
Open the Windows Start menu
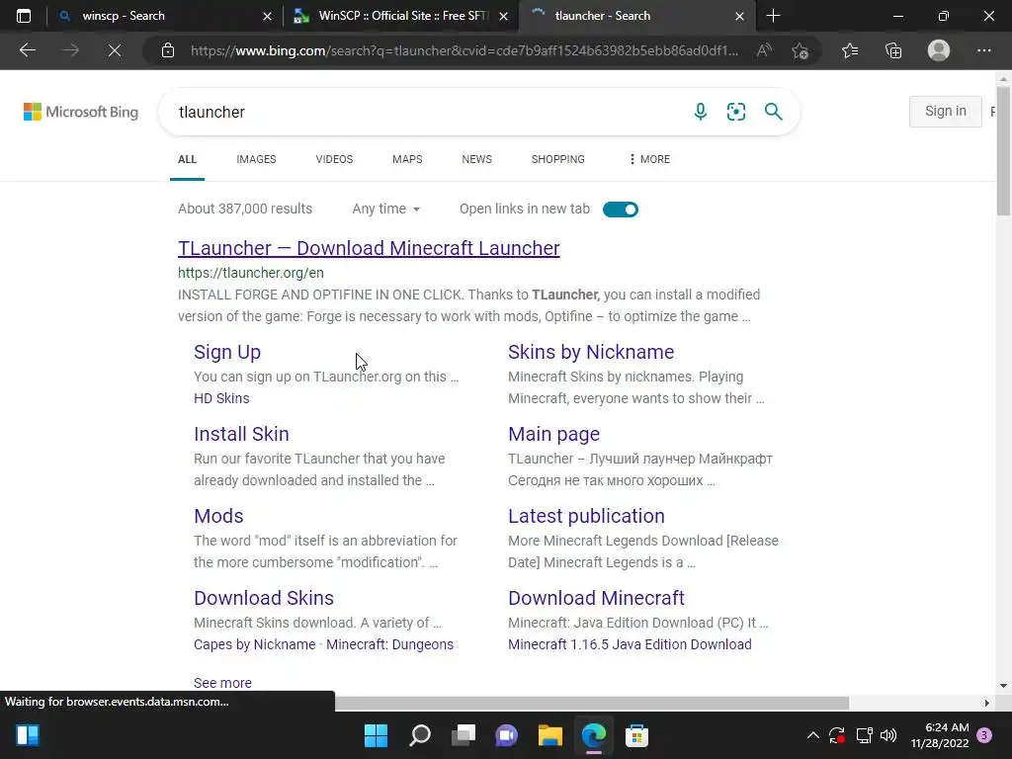coord(376,735)
